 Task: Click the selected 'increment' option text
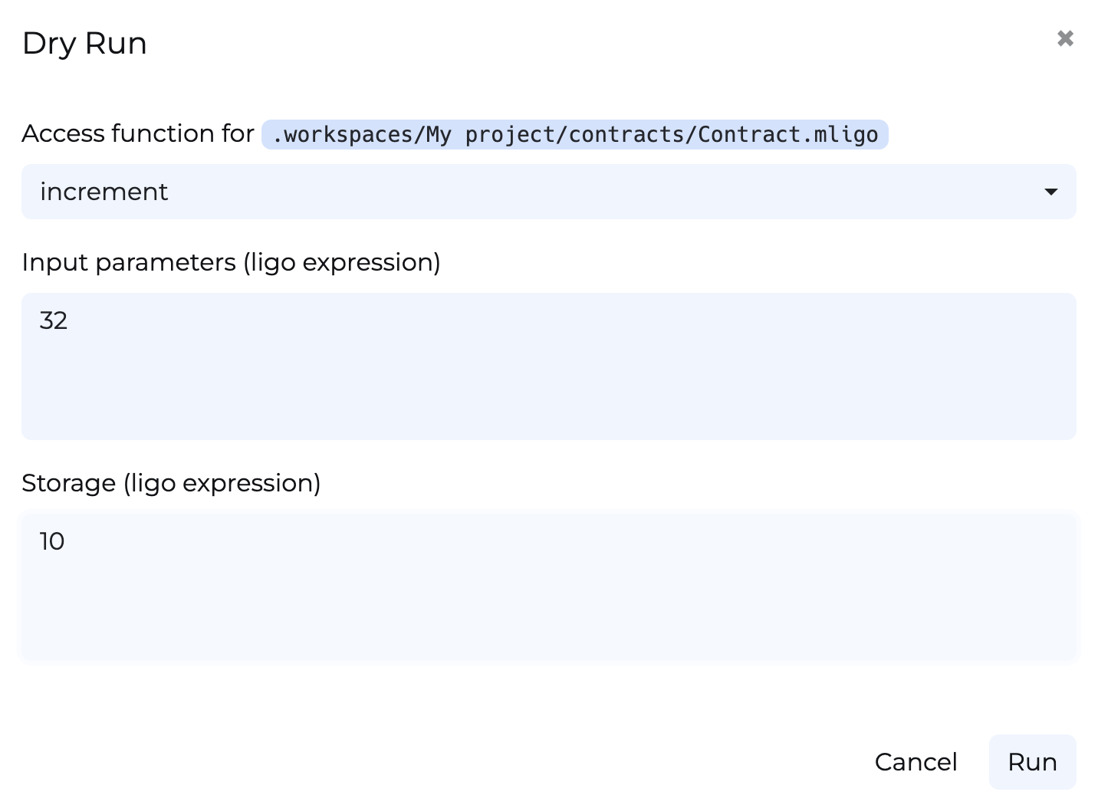[104, 192]
